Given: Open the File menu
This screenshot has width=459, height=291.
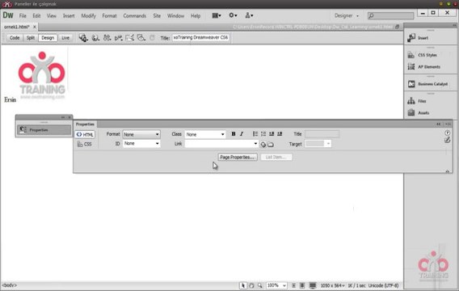Looking at the screenshot, I should click(x=23, y=16).
